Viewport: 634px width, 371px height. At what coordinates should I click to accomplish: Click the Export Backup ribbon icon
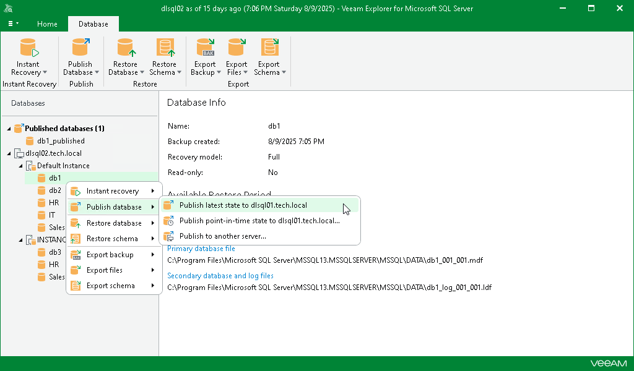pos(205,48)
